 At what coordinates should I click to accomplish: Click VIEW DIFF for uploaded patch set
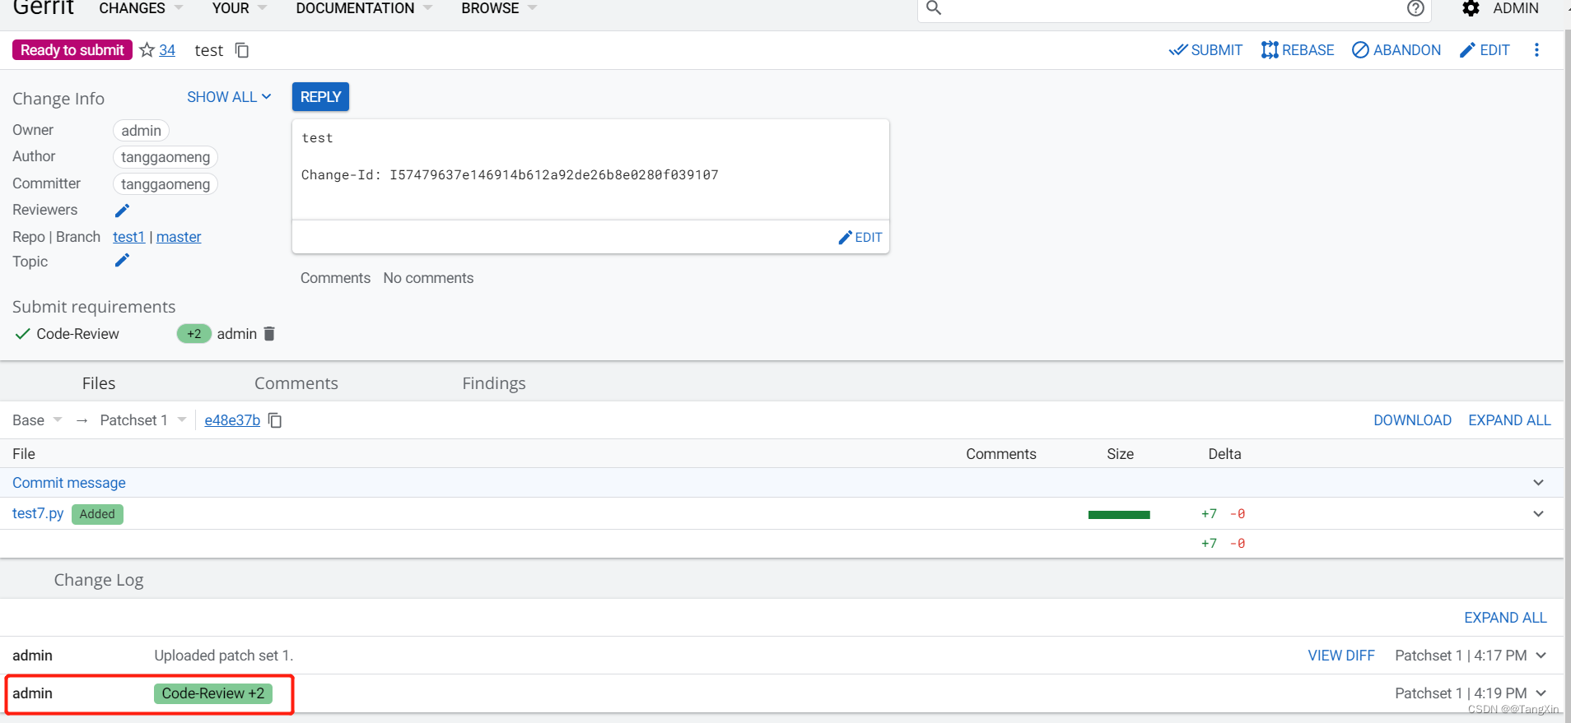[x=1341, y=656]
